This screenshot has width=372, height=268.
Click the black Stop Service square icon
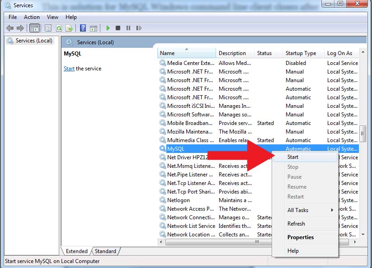tap(118, 28)
